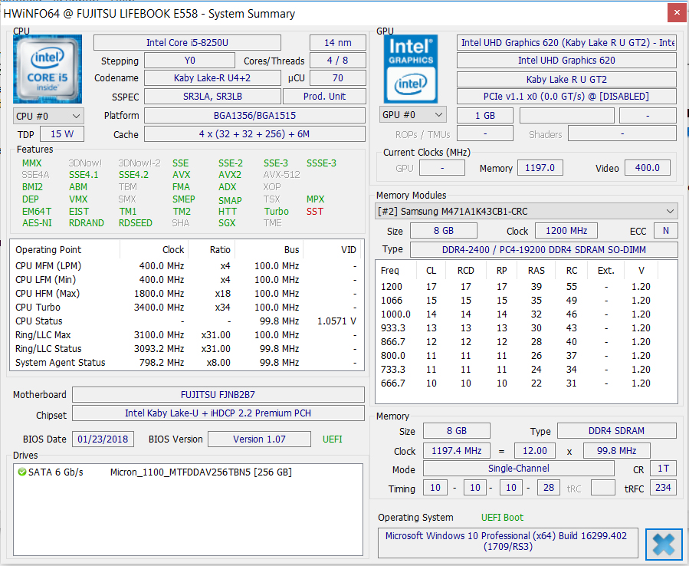Select the 1200 frequency timing row
Viewport: 689px width, 566px height.
coord(526,287)
